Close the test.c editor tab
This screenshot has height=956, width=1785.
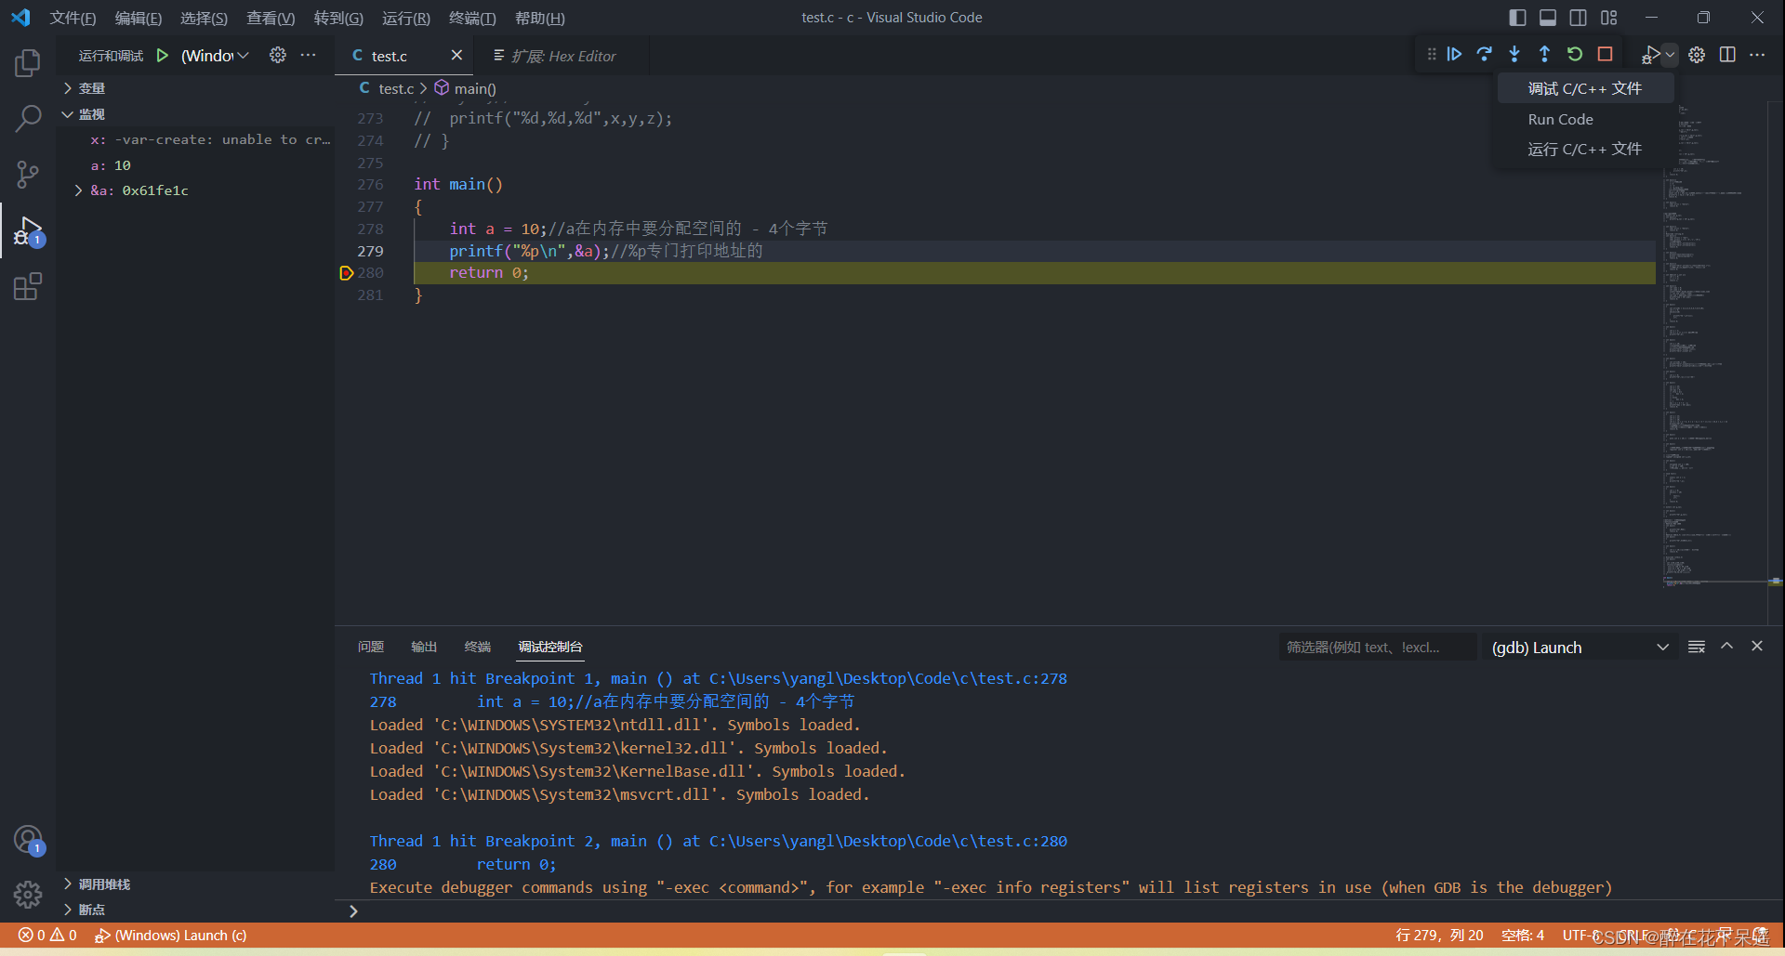(456, 56)
